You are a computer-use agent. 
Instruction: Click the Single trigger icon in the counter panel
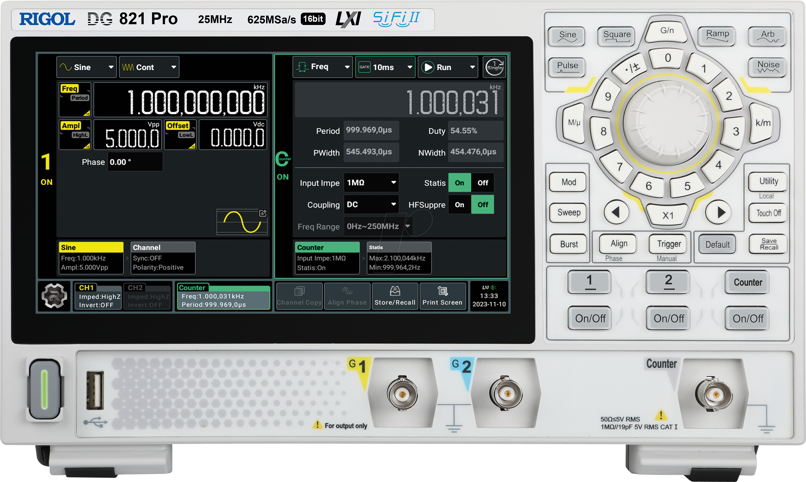point(494,67)
